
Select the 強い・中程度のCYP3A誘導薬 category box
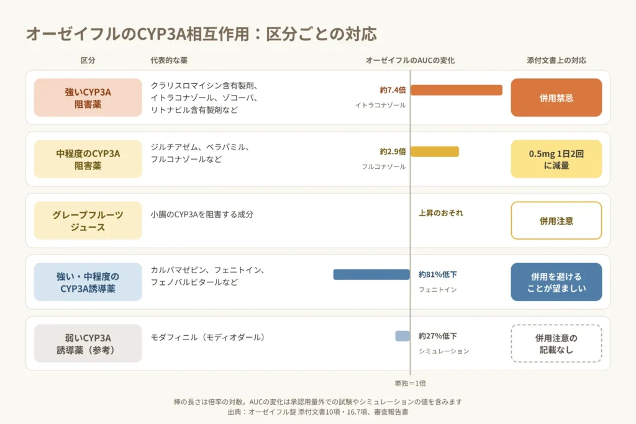pyautogui.click(x=88, y=282)
